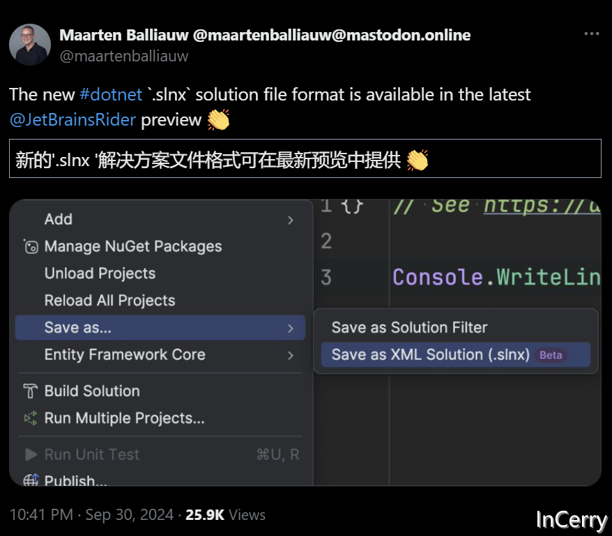Image resolution: width=612 pixels, height=536 pixels.
Task: Click line number 2 in editor gutter
Action: pyautogui.click(x=326, y=241)
